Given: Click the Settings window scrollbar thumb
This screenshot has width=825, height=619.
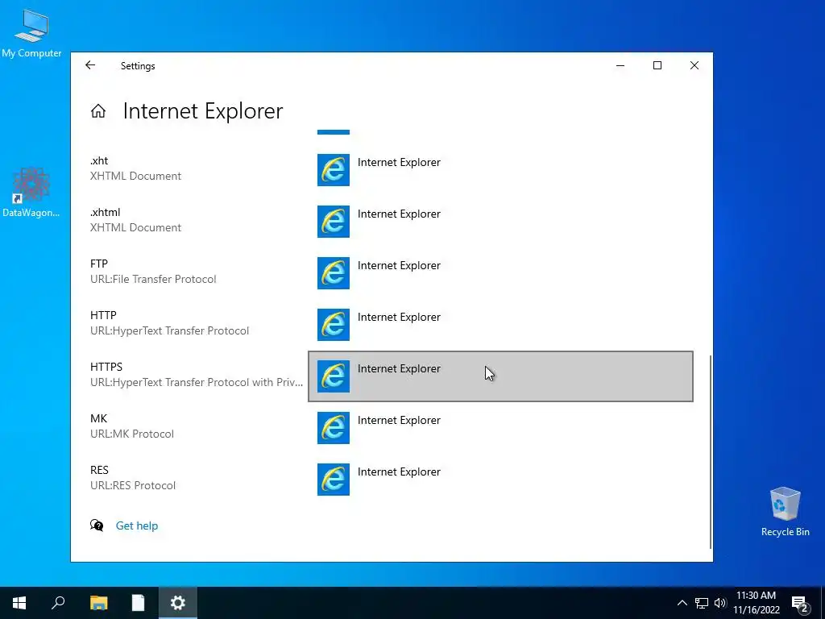Looking at the screenshot, I should pos(711,451).
